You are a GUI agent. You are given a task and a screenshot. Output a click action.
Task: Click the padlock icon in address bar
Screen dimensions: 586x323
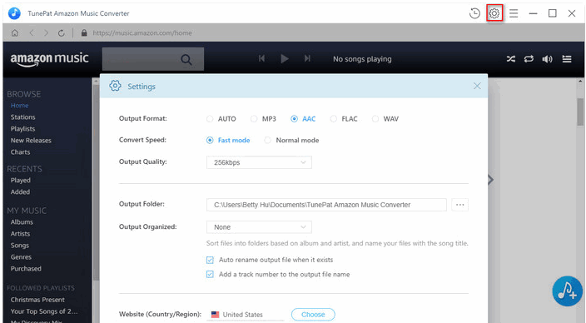[84, 33]
